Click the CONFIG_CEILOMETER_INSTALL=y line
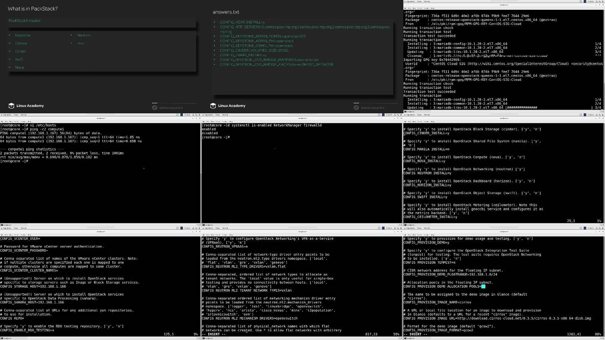605x340 pixels. 430,217
